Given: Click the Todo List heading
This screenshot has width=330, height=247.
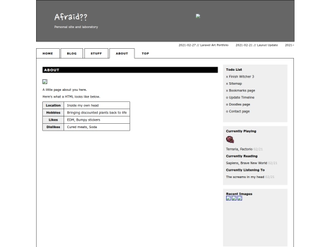Looking at the screenshot, I should pos(234,70).
